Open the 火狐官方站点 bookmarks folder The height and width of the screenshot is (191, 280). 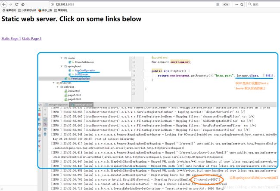click(x=27, y=10)
